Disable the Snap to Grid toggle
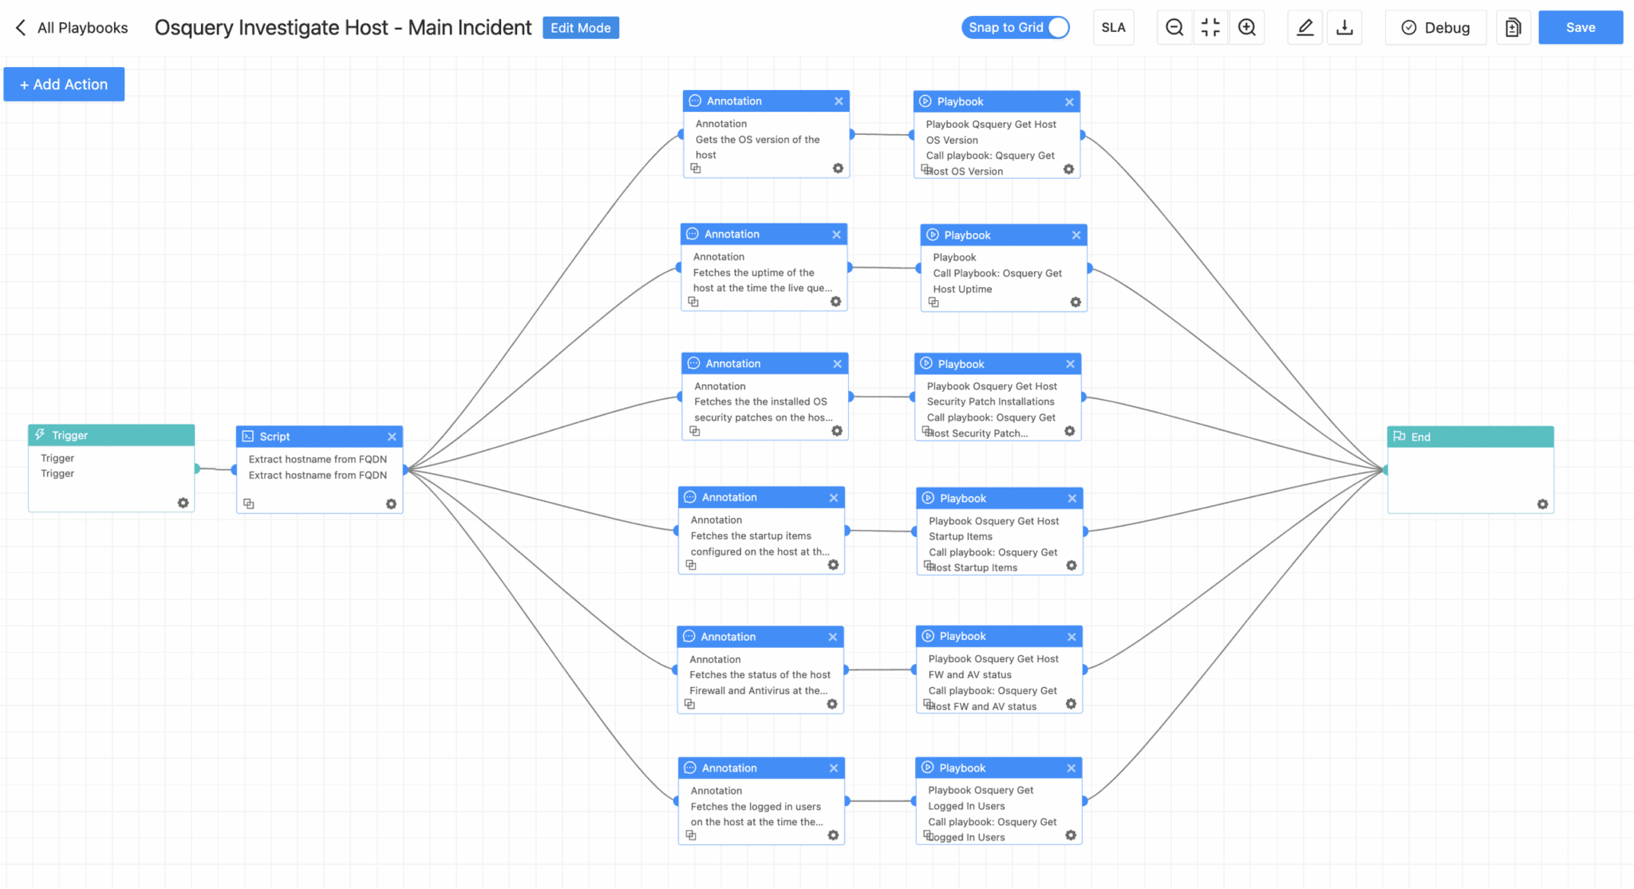 pos(1060,27)
